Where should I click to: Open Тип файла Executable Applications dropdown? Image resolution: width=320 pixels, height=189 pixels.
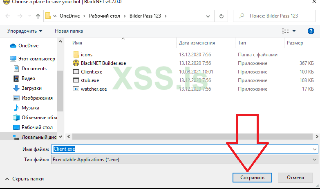184,160
